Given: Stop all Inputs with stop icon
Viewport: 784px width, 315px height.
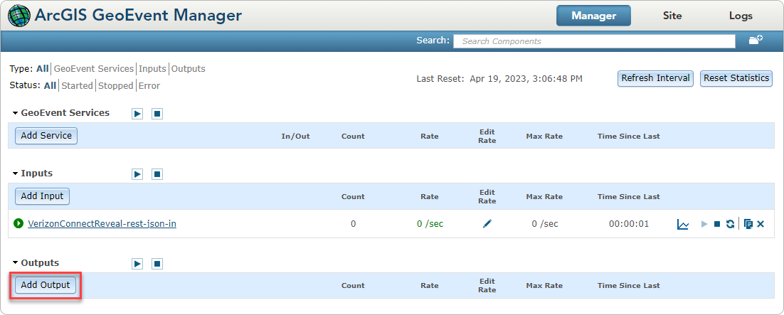Looking at the screenshot, I should pyautogui.click(x=157, y=174).
